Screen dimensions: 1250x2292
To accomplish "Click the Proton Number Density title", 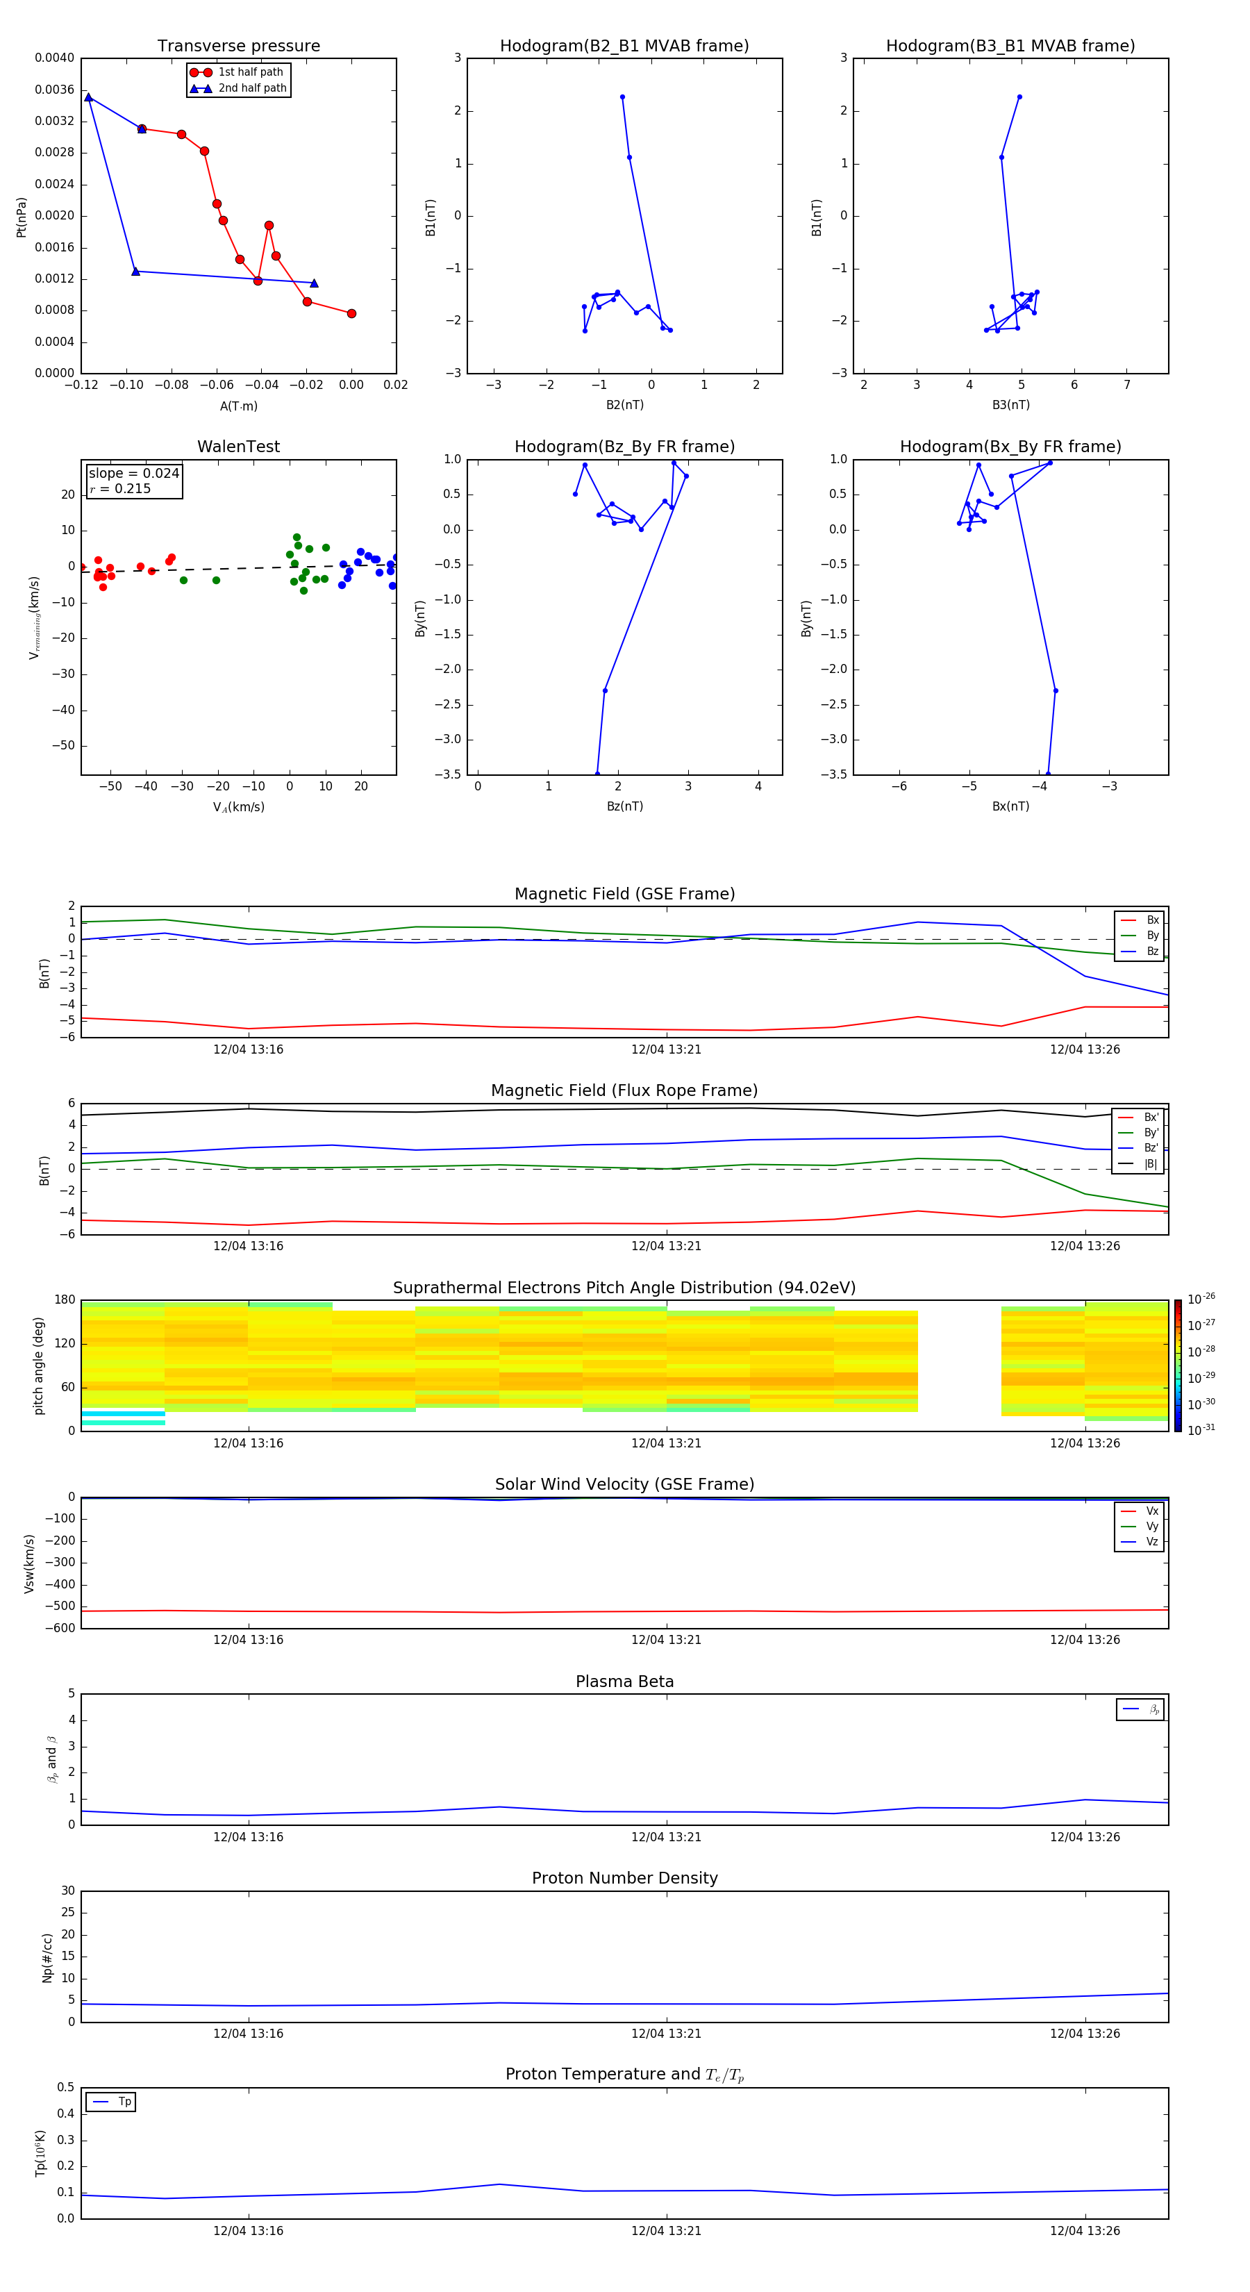I will [624, 1878].
